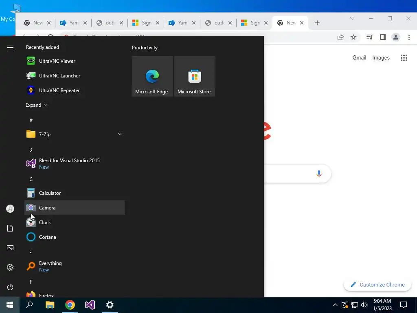Click the Images link
417x313 pixels.
click(381, 57)
